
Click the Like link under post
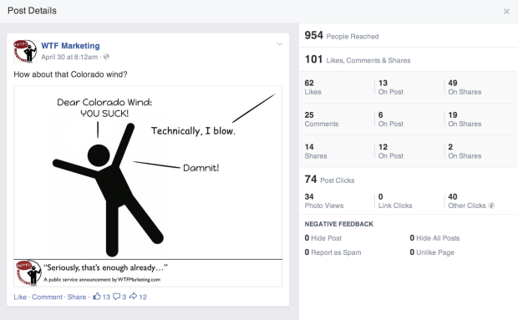[20, 297]
